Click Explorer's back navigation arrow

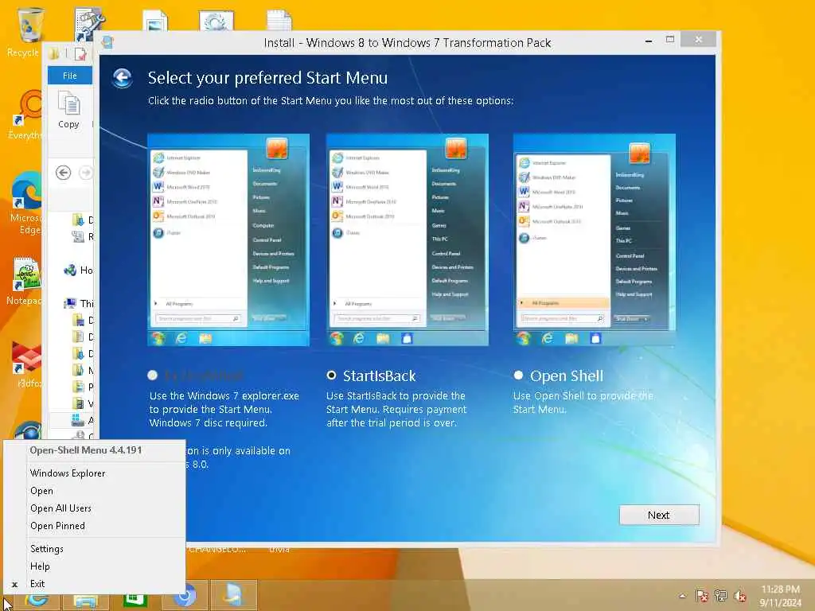click(64, 173)
